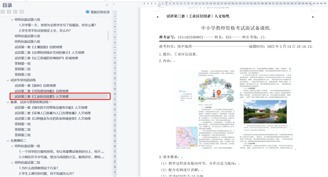Collapse the 备课、试讲与答辩拔高训练一 section

coord(7,102)
